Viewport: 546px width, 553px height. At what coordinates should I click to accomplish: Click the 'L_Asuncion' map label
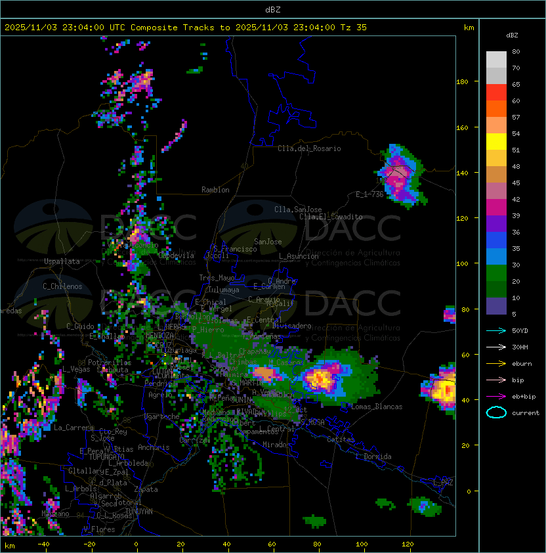(299, 256)
